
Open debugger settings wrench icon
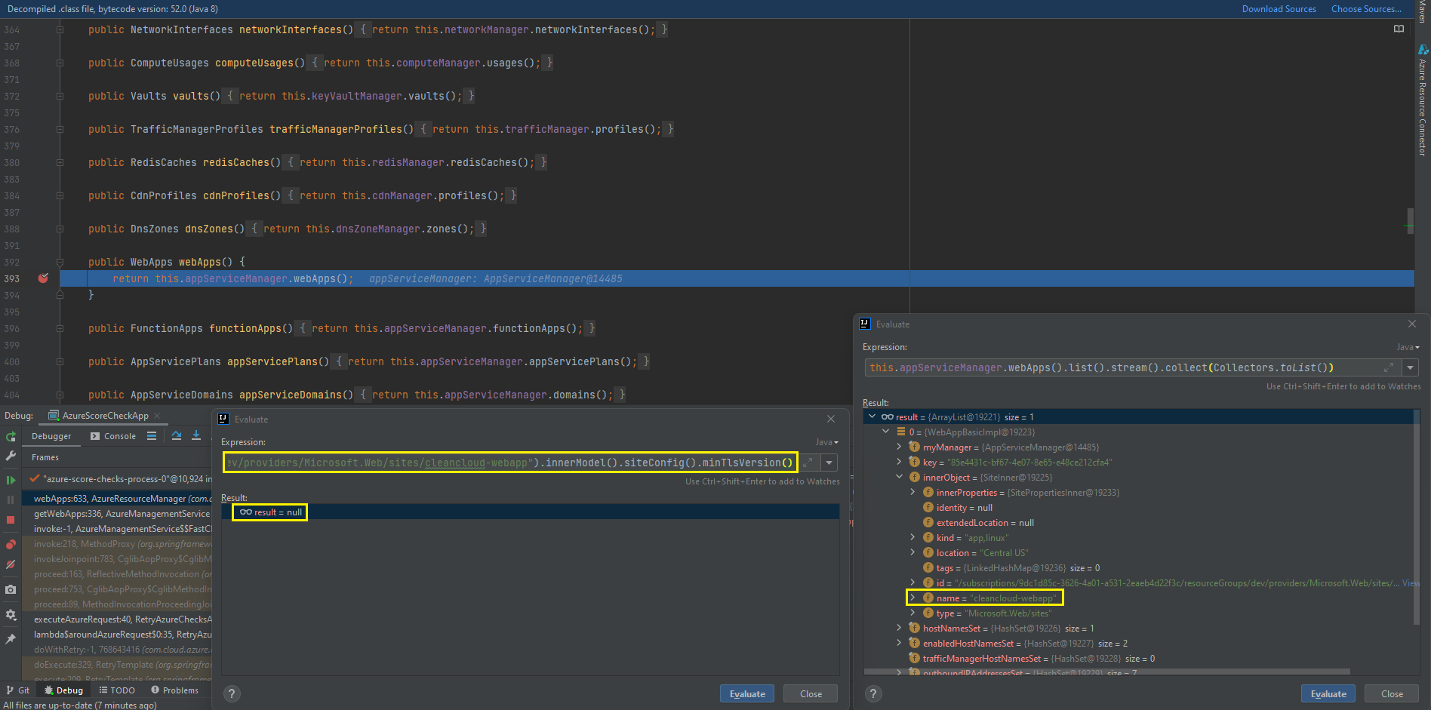tap(11, 456)
